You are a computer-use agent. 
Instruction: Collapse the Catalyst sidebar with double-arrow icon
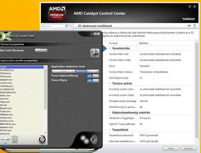click(72, 26)
